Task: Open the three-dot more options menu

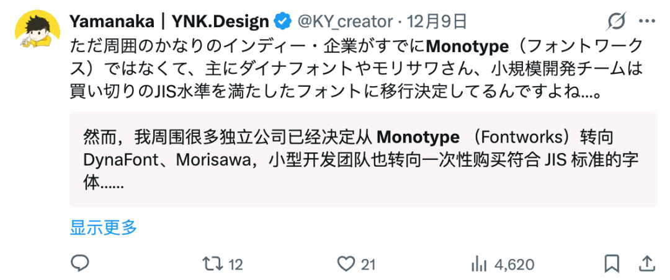Action: [647, 22]
